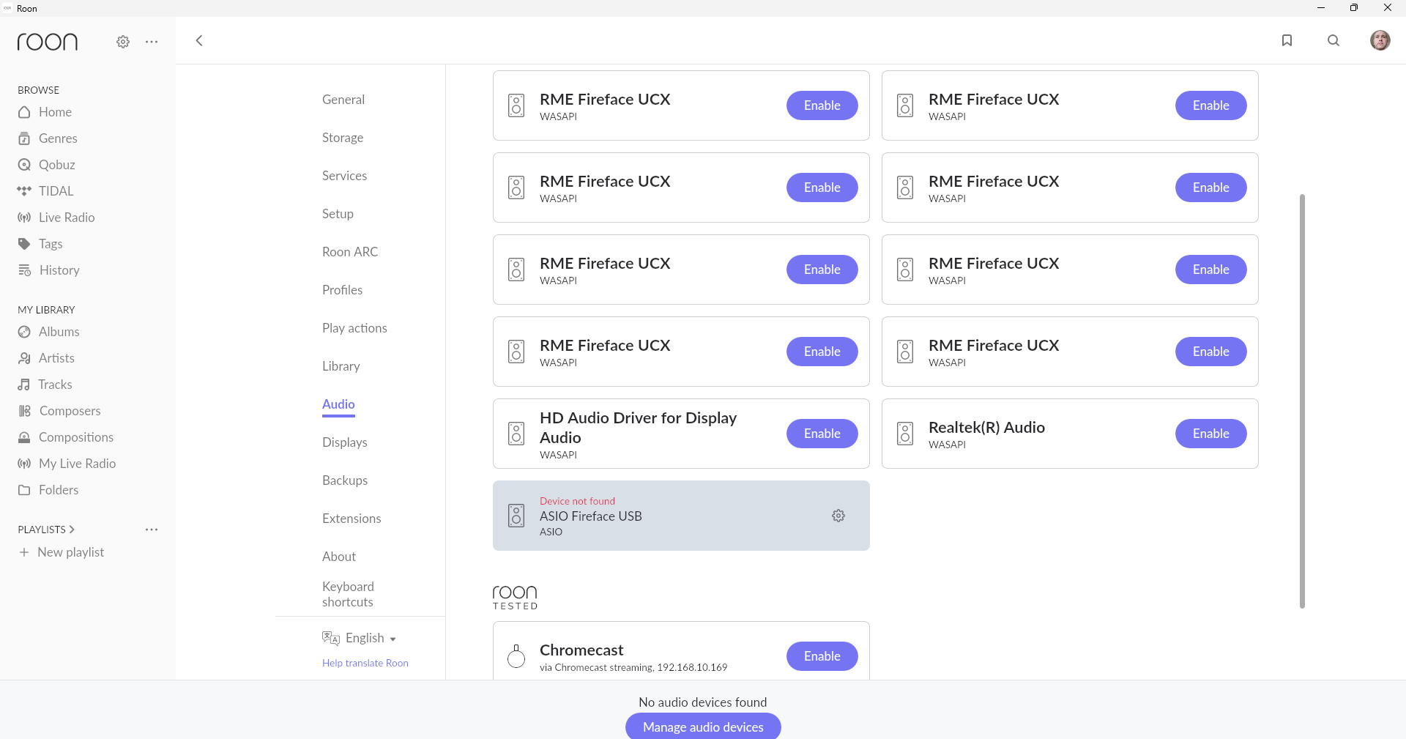Expand the Playlists section chevron
Viewport: 1406px width, 739px height.
[72, 530]
